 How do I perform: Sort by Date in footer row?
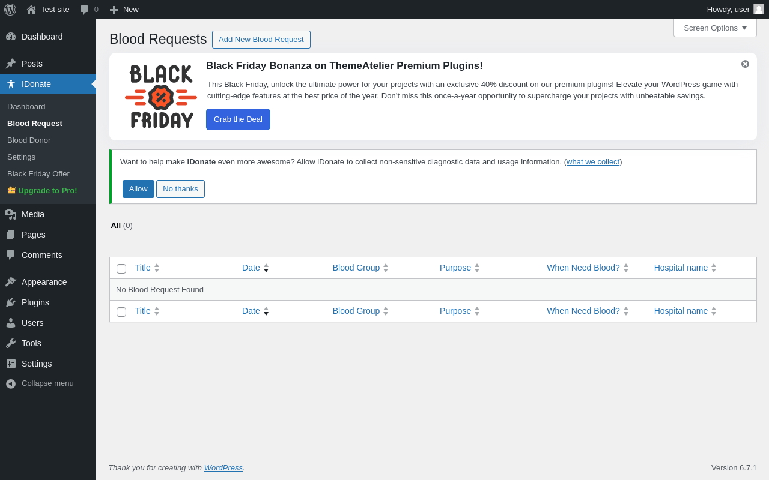pos(255,311)
